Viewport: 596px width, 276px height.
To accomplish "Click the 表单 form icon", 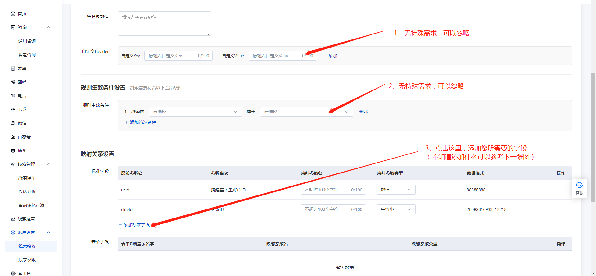I will coord(13,68).
